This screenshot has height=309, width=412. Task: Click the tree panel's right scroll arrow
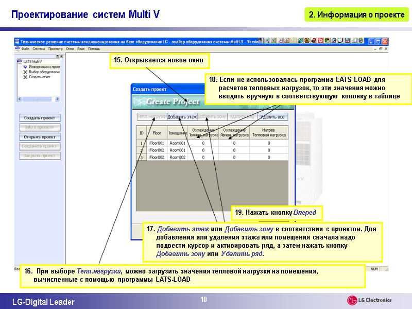[x=57, y=99]
